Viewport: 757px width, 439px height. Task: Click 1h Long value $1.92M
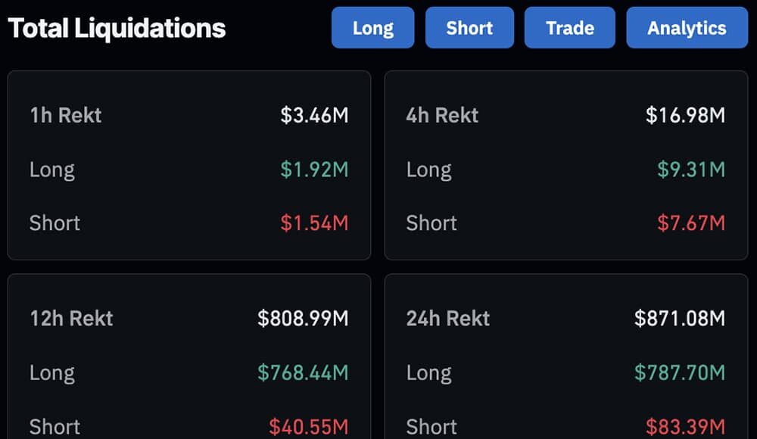[x=314, y=170]
